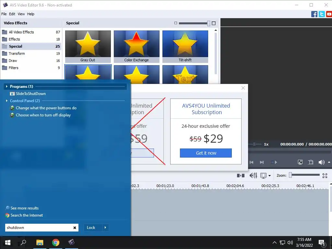Click the network tray icon
This screenshot has height=249, width=332.
(282, 243)
